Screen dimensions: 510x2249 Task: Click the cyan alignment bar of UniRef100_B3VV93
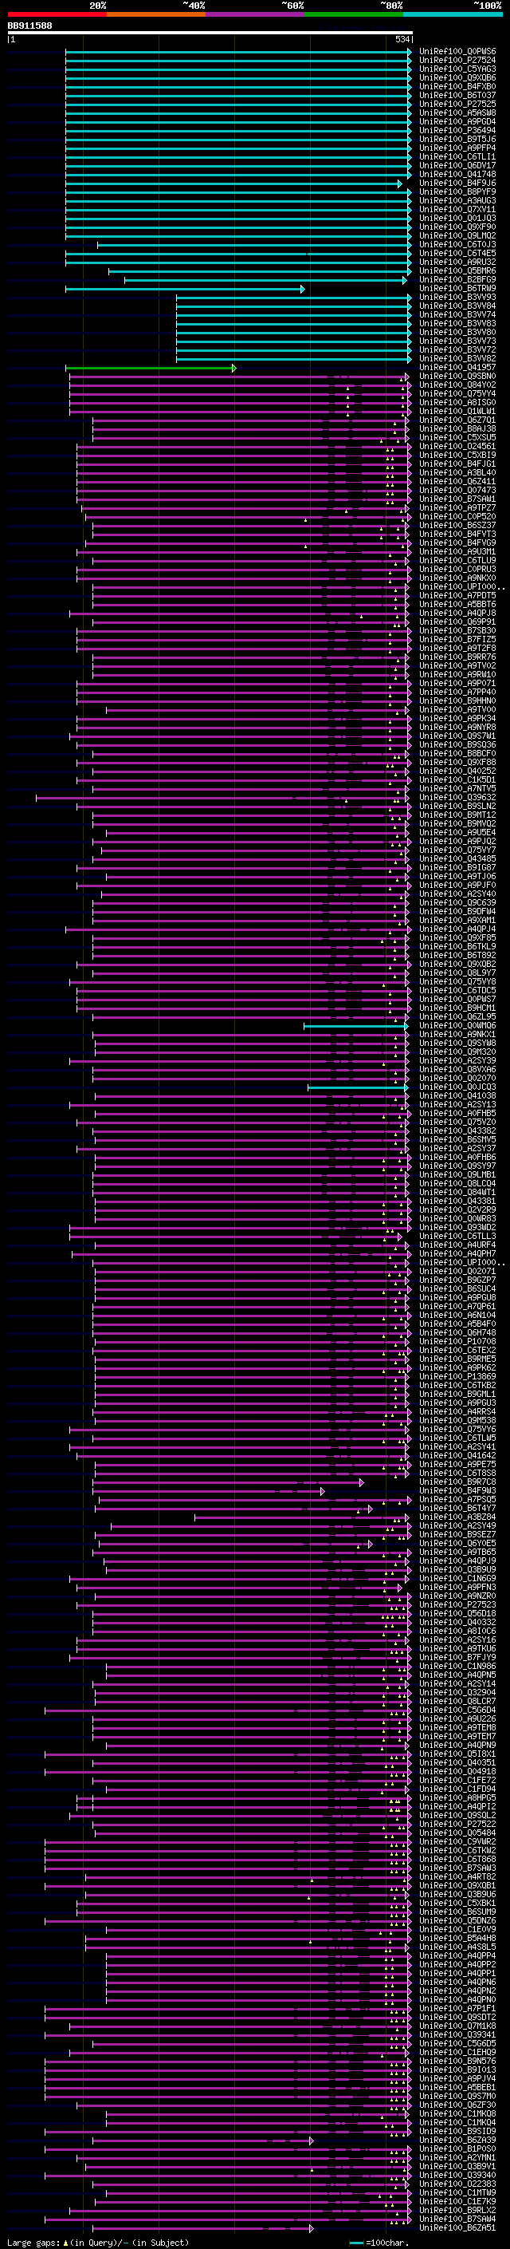294,298
